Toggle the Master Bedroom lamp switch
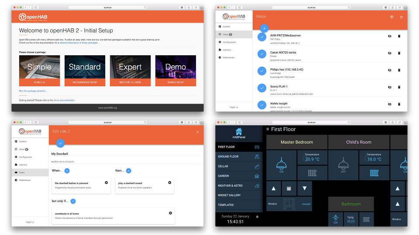Screen dimensions: 419x235 tap(281, 165)
